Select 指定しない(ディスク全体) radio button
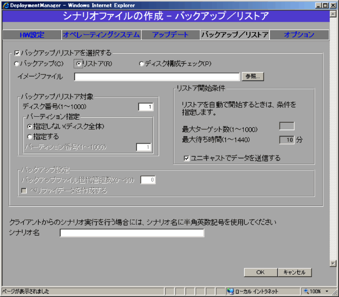Image resolution: width=339 pixels, height=297 pixels. [x=30, y=127]
